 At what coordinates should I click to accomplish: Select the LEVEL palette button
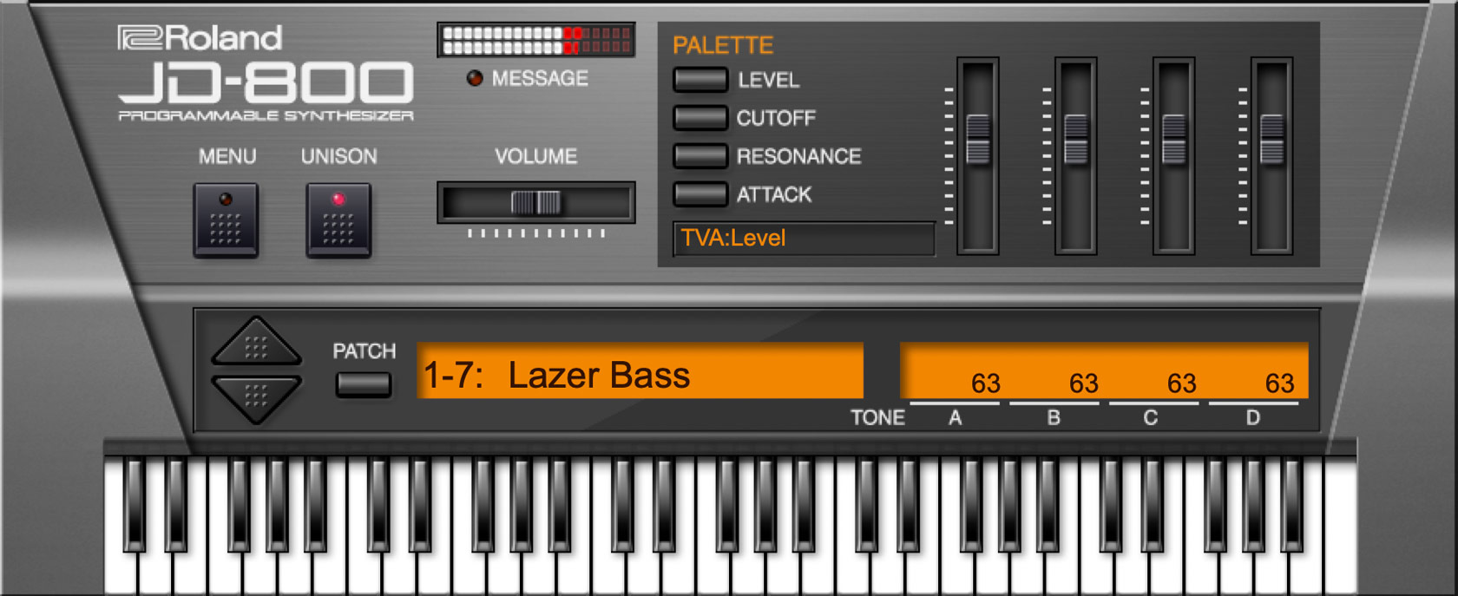click(700, 80)
